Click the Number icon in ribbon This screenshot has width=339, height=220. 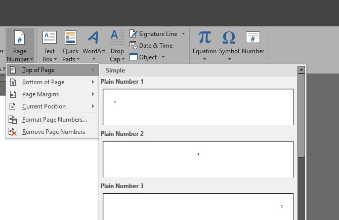[x=253, y=39]
